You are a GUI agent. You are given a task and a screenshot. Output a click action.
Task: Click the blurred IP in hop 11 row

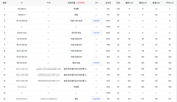coord(22,69)
